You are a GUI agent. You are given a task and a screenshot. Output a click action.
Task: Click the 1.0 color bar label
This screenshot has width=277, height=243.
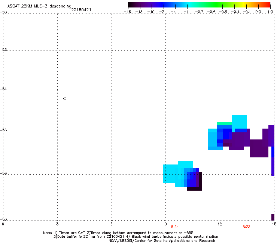click(270, 12)
